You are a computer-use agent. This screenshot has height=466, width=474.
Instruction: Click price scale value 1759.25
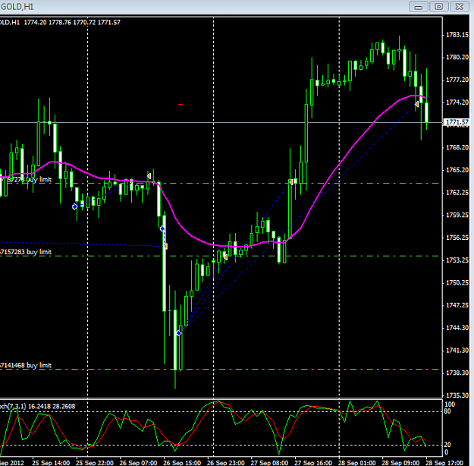[457, 215]
